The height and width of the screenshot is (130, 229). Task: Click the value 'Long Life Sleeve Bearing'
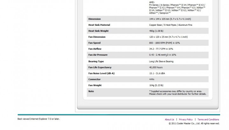161,61
